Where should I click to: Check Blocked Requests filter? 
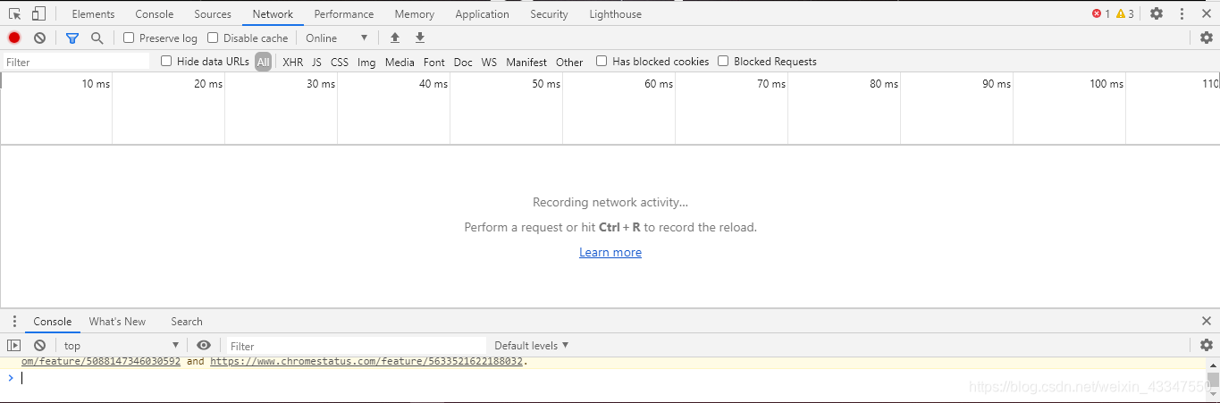[723, 62]
